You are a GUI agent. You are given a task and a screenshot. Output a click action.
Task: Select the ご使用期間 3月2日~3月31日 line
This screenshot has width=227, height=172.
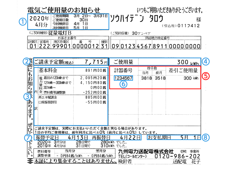[x=80, y=16]
